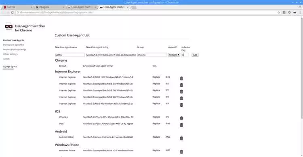The width and height of the screenshot is (303, 157).
Task: Delete the iPad user-agent entry
Action: tap(181, 125)
